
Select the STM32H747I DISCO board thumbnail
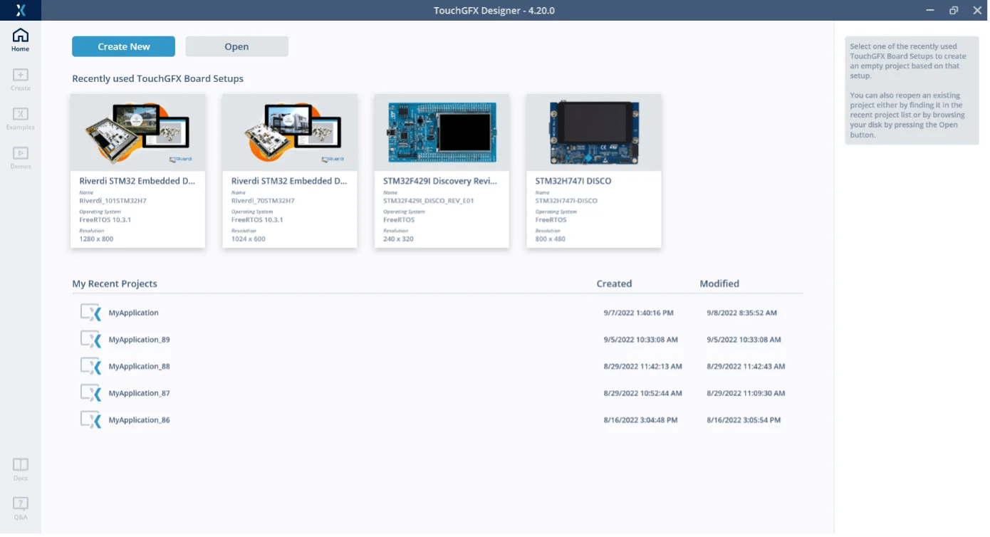pos(594,132)
